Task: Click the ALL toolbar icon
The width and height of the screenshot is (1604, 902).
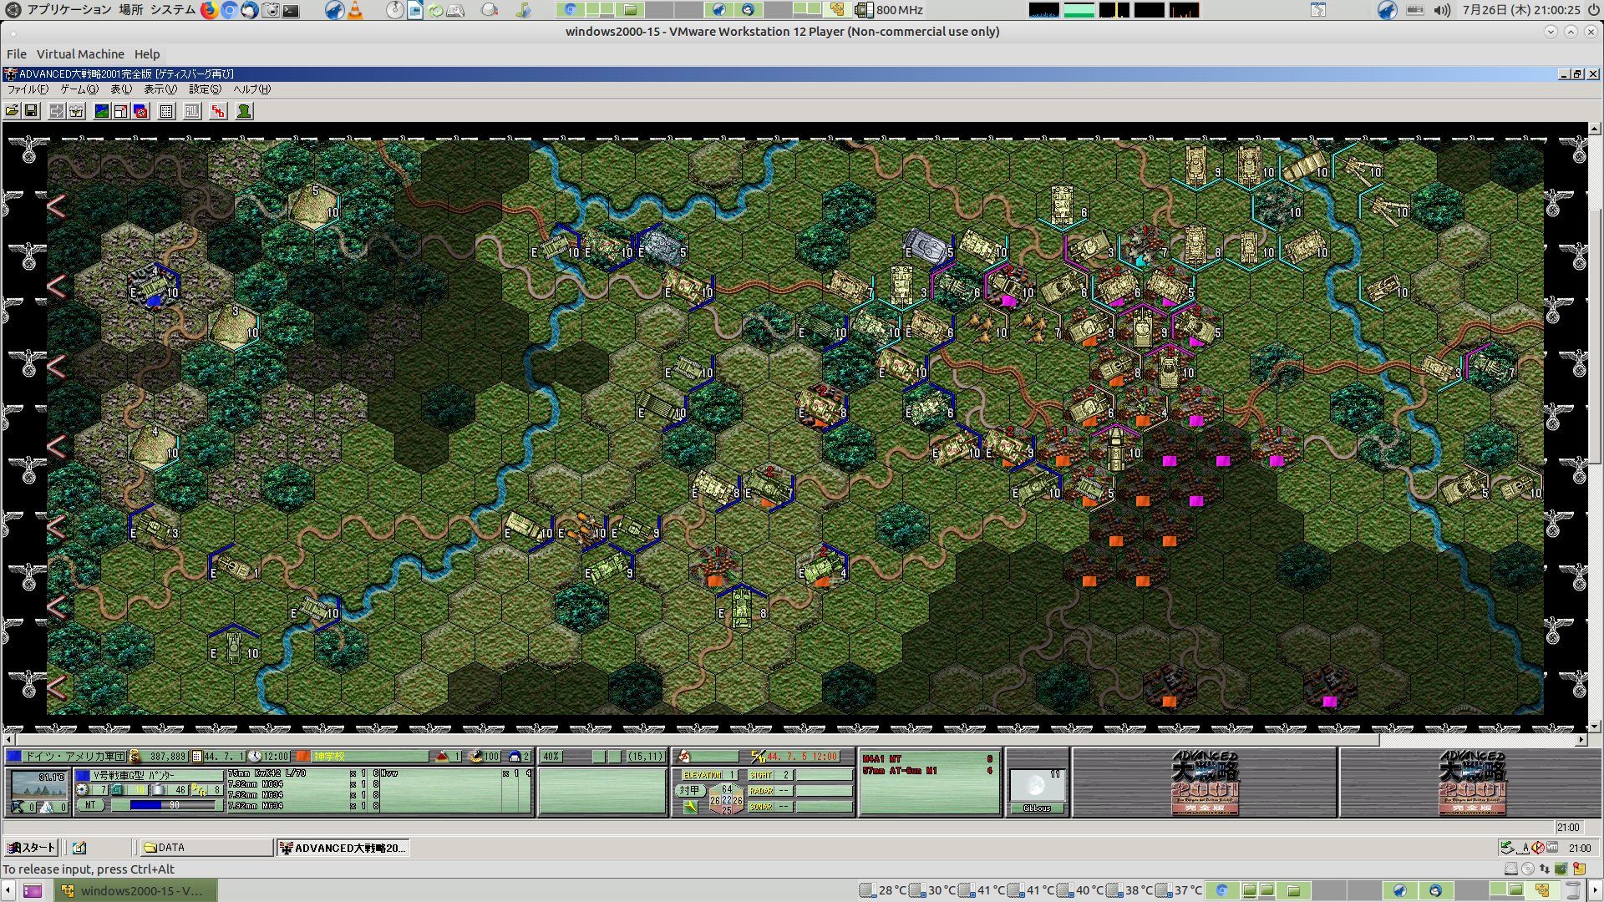Action: point(192,111)
